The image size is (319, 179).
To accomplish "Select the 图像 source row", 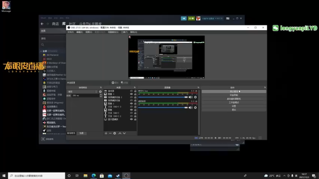I will coord(120,110).
